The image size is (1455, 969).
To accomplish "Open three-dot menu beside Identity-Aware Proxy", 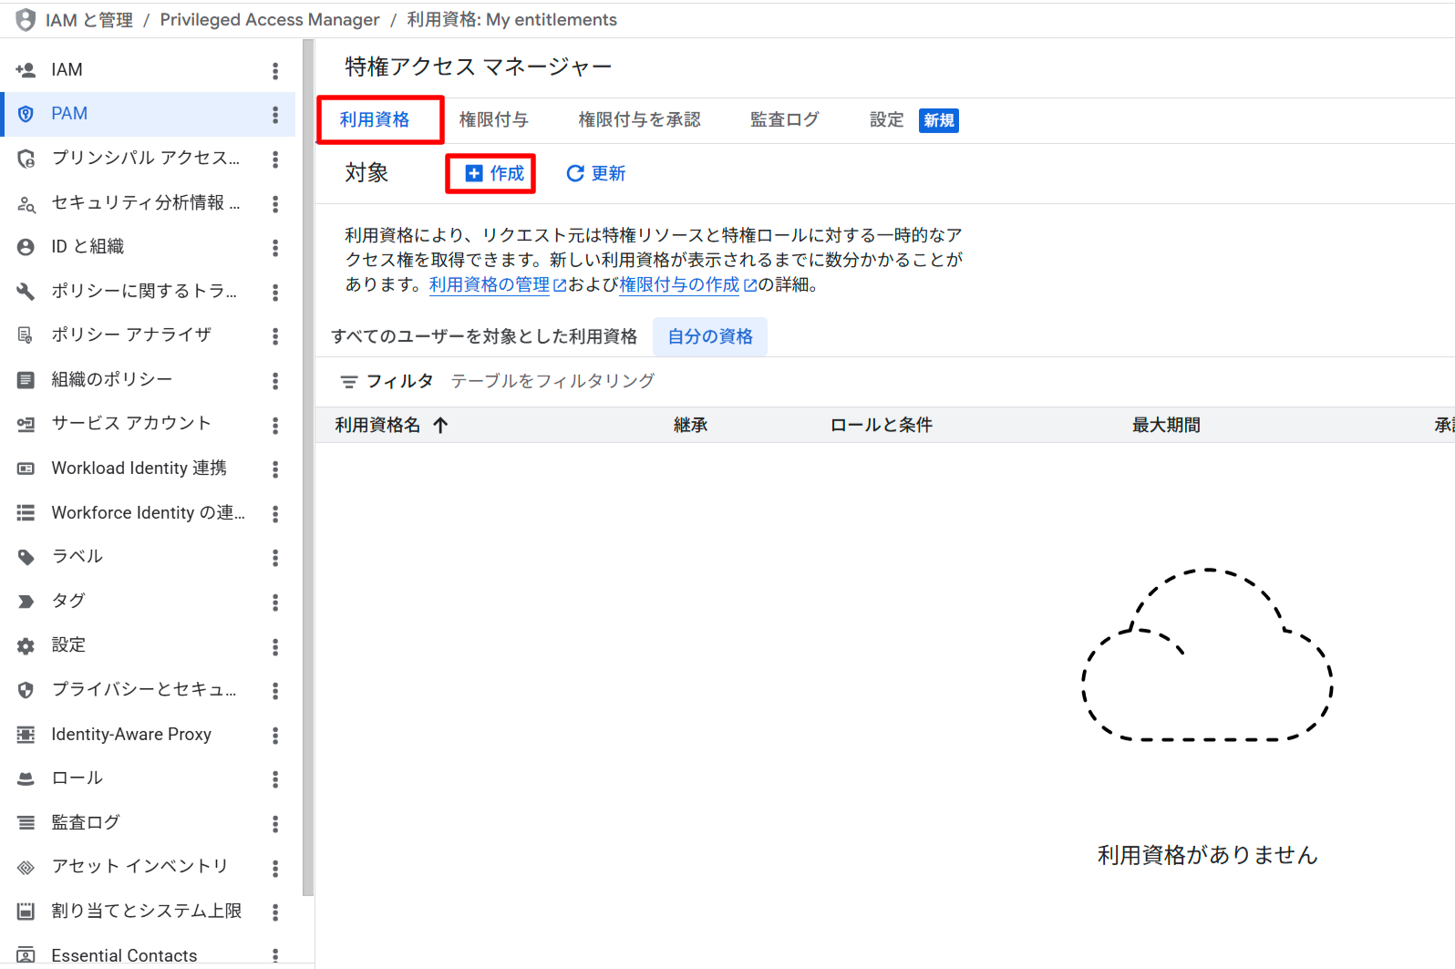I will 275,736.
